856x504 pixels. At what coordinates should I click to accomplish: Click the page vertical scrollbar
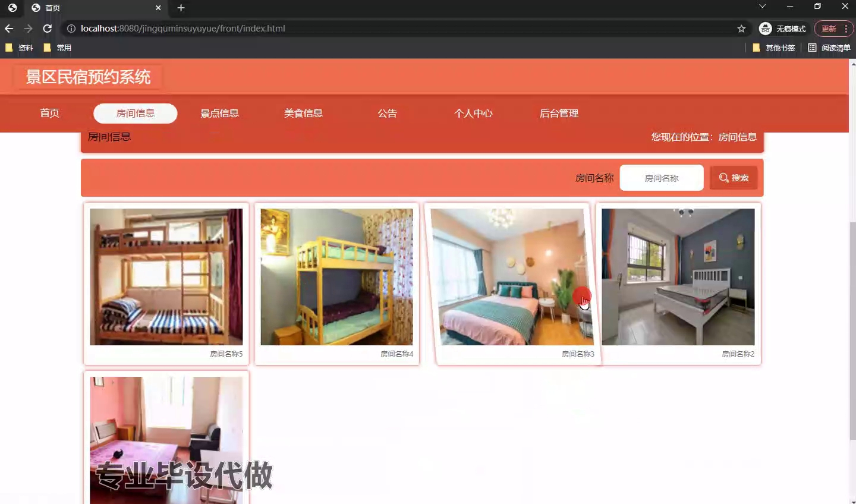(852, 330)
